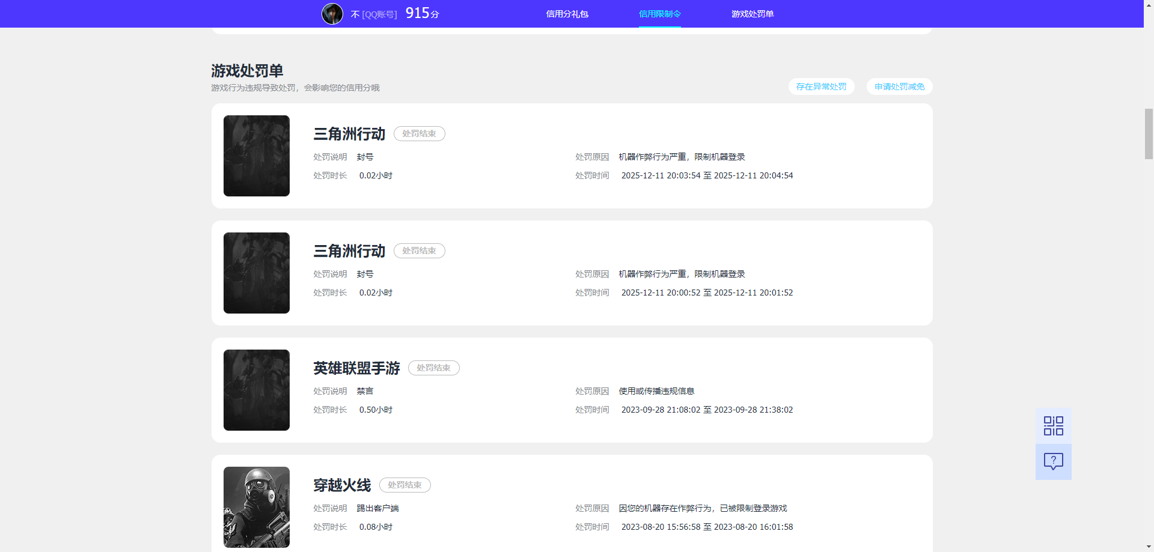
Task: Click the 穿越火线 game thumbnail
Action: [256, 507]
